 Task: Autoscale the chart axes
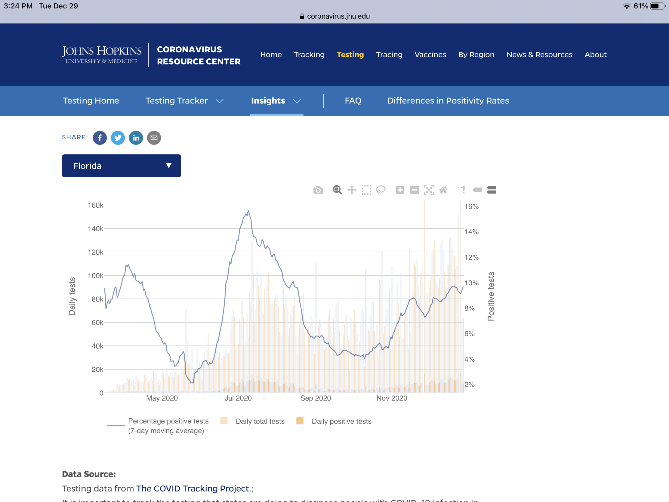(429, 190)
